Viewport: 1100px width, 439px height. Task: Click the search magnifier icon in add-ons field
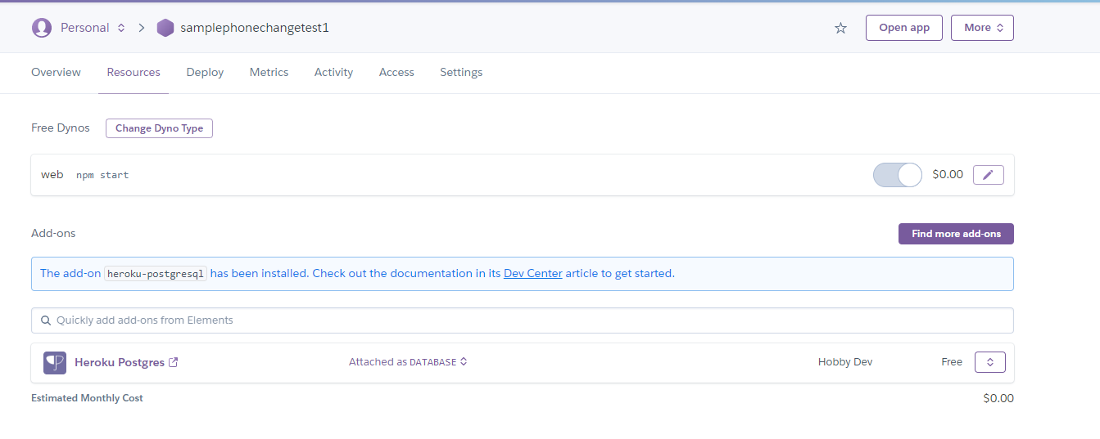pos(46,320)
